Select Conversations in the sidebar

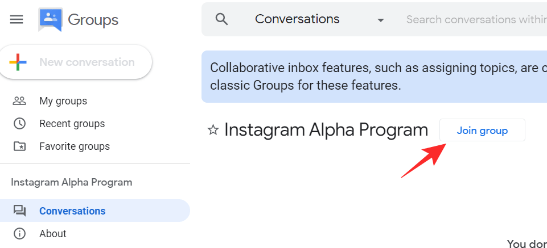72,211
